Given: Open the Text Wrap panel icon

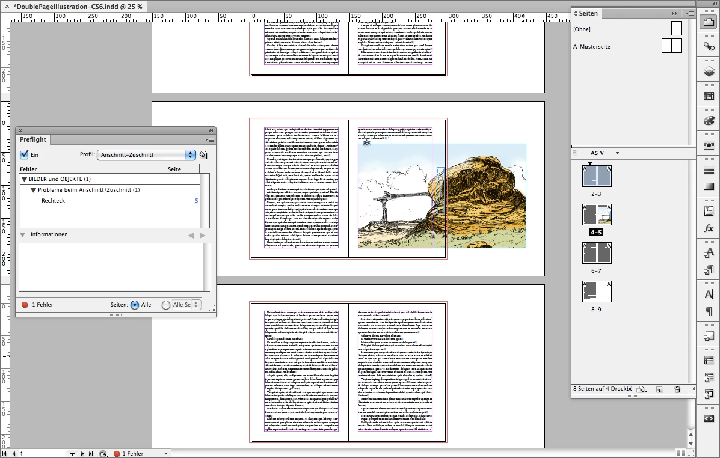Looking at the screenshot, I should 709,145.
